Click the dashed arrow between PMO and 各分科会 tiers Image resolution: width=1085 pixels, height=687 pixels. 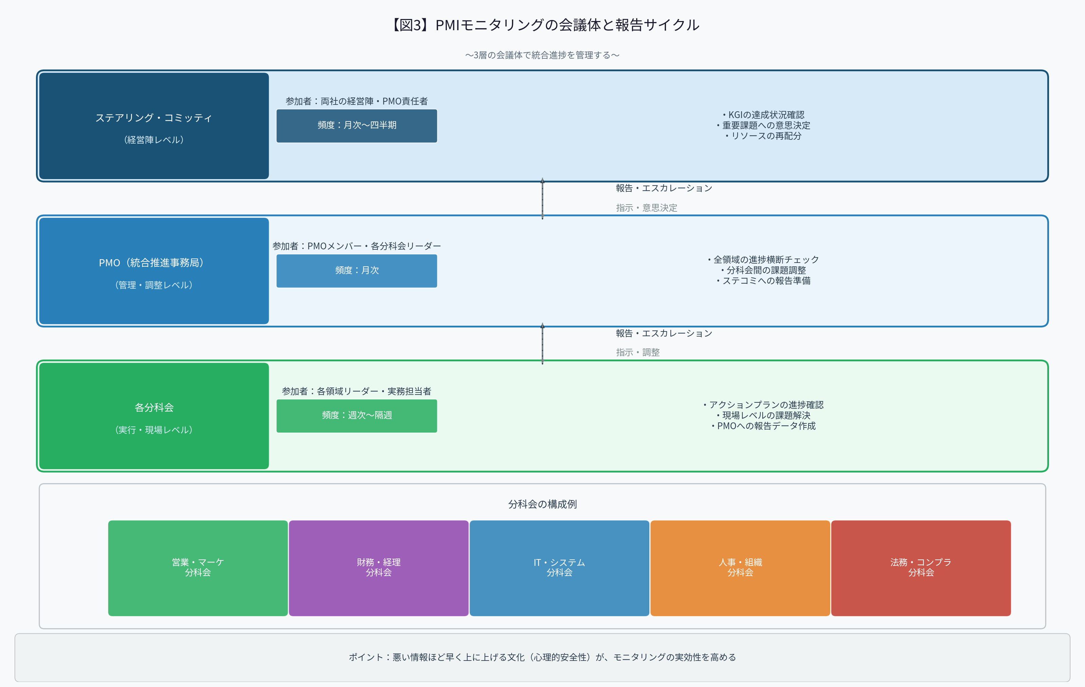pos(542,344)
